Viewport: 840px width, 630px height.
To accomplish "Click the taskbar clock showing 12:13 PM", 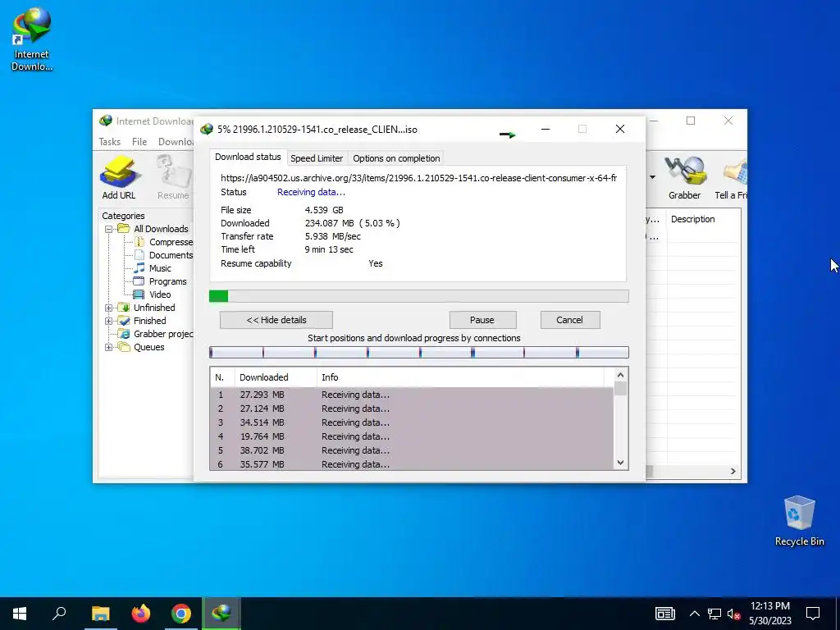I will [769, 614].
